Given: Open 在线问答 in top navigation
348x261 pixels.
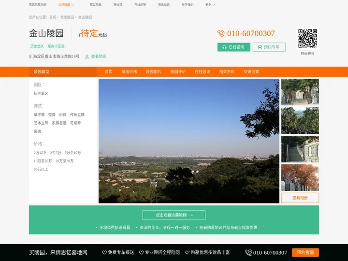Looking at the screenshot, I should click(140, 5).
